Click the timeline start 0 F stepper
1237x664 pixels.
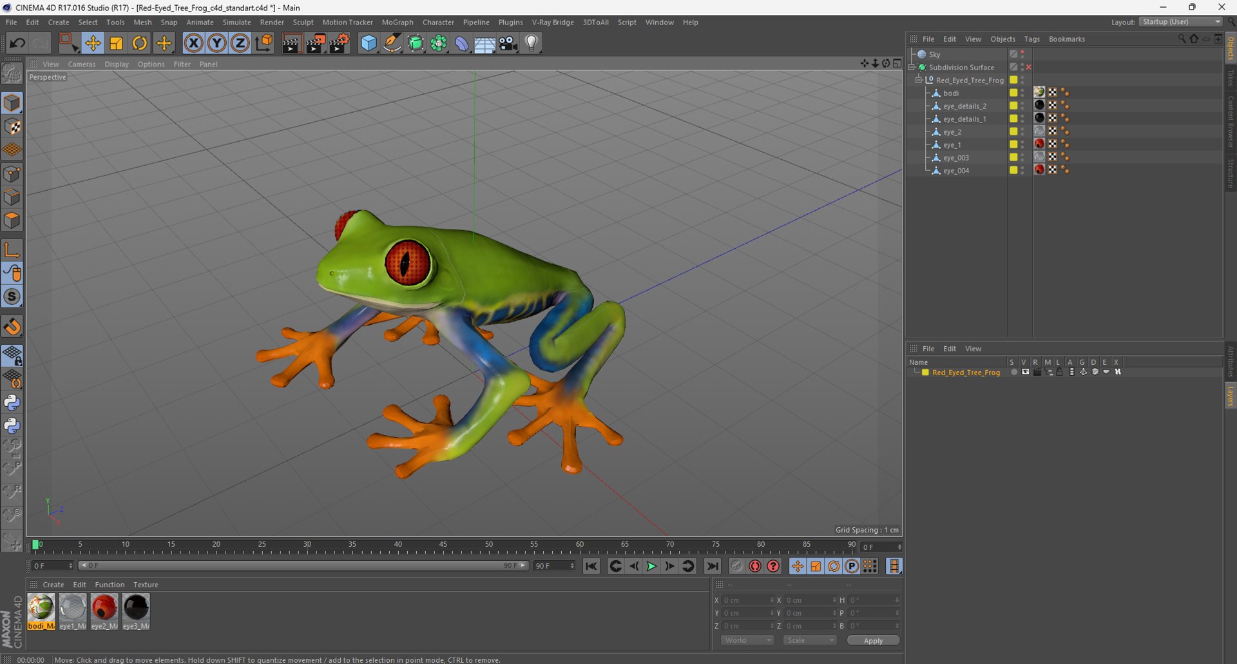pos(71,566)
